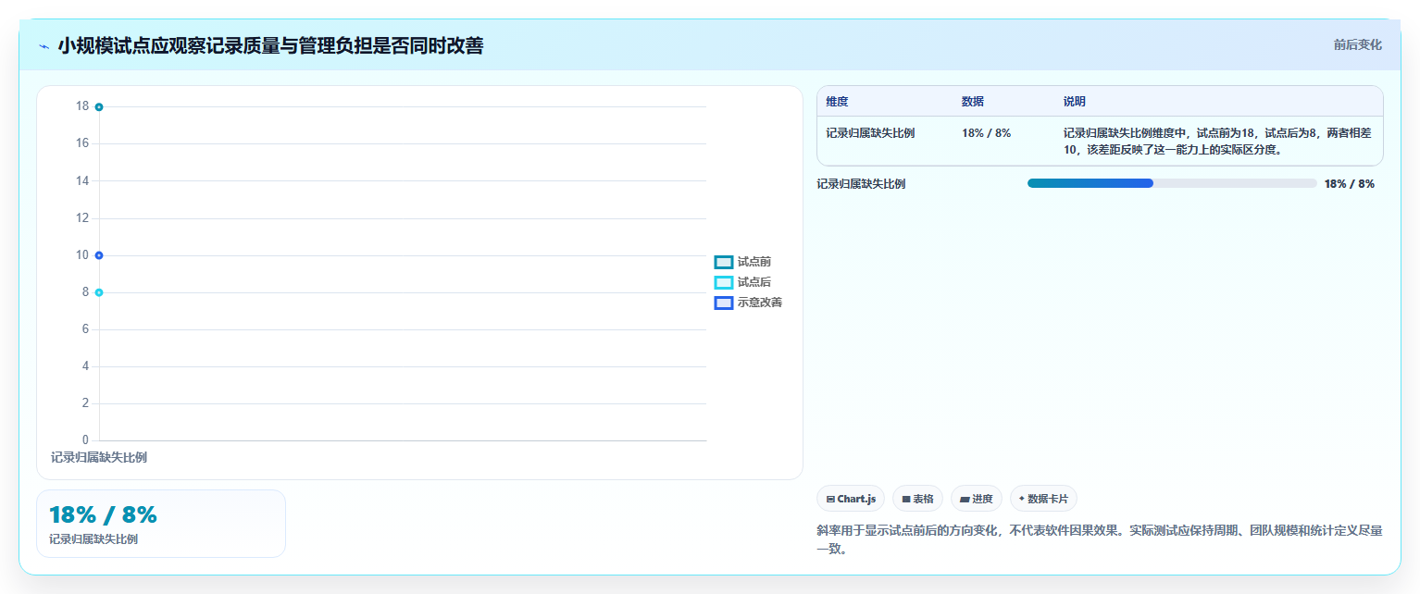Click the Chart.js chip
The width and height of the screenshot is (1420, 594).
(851, 499)
